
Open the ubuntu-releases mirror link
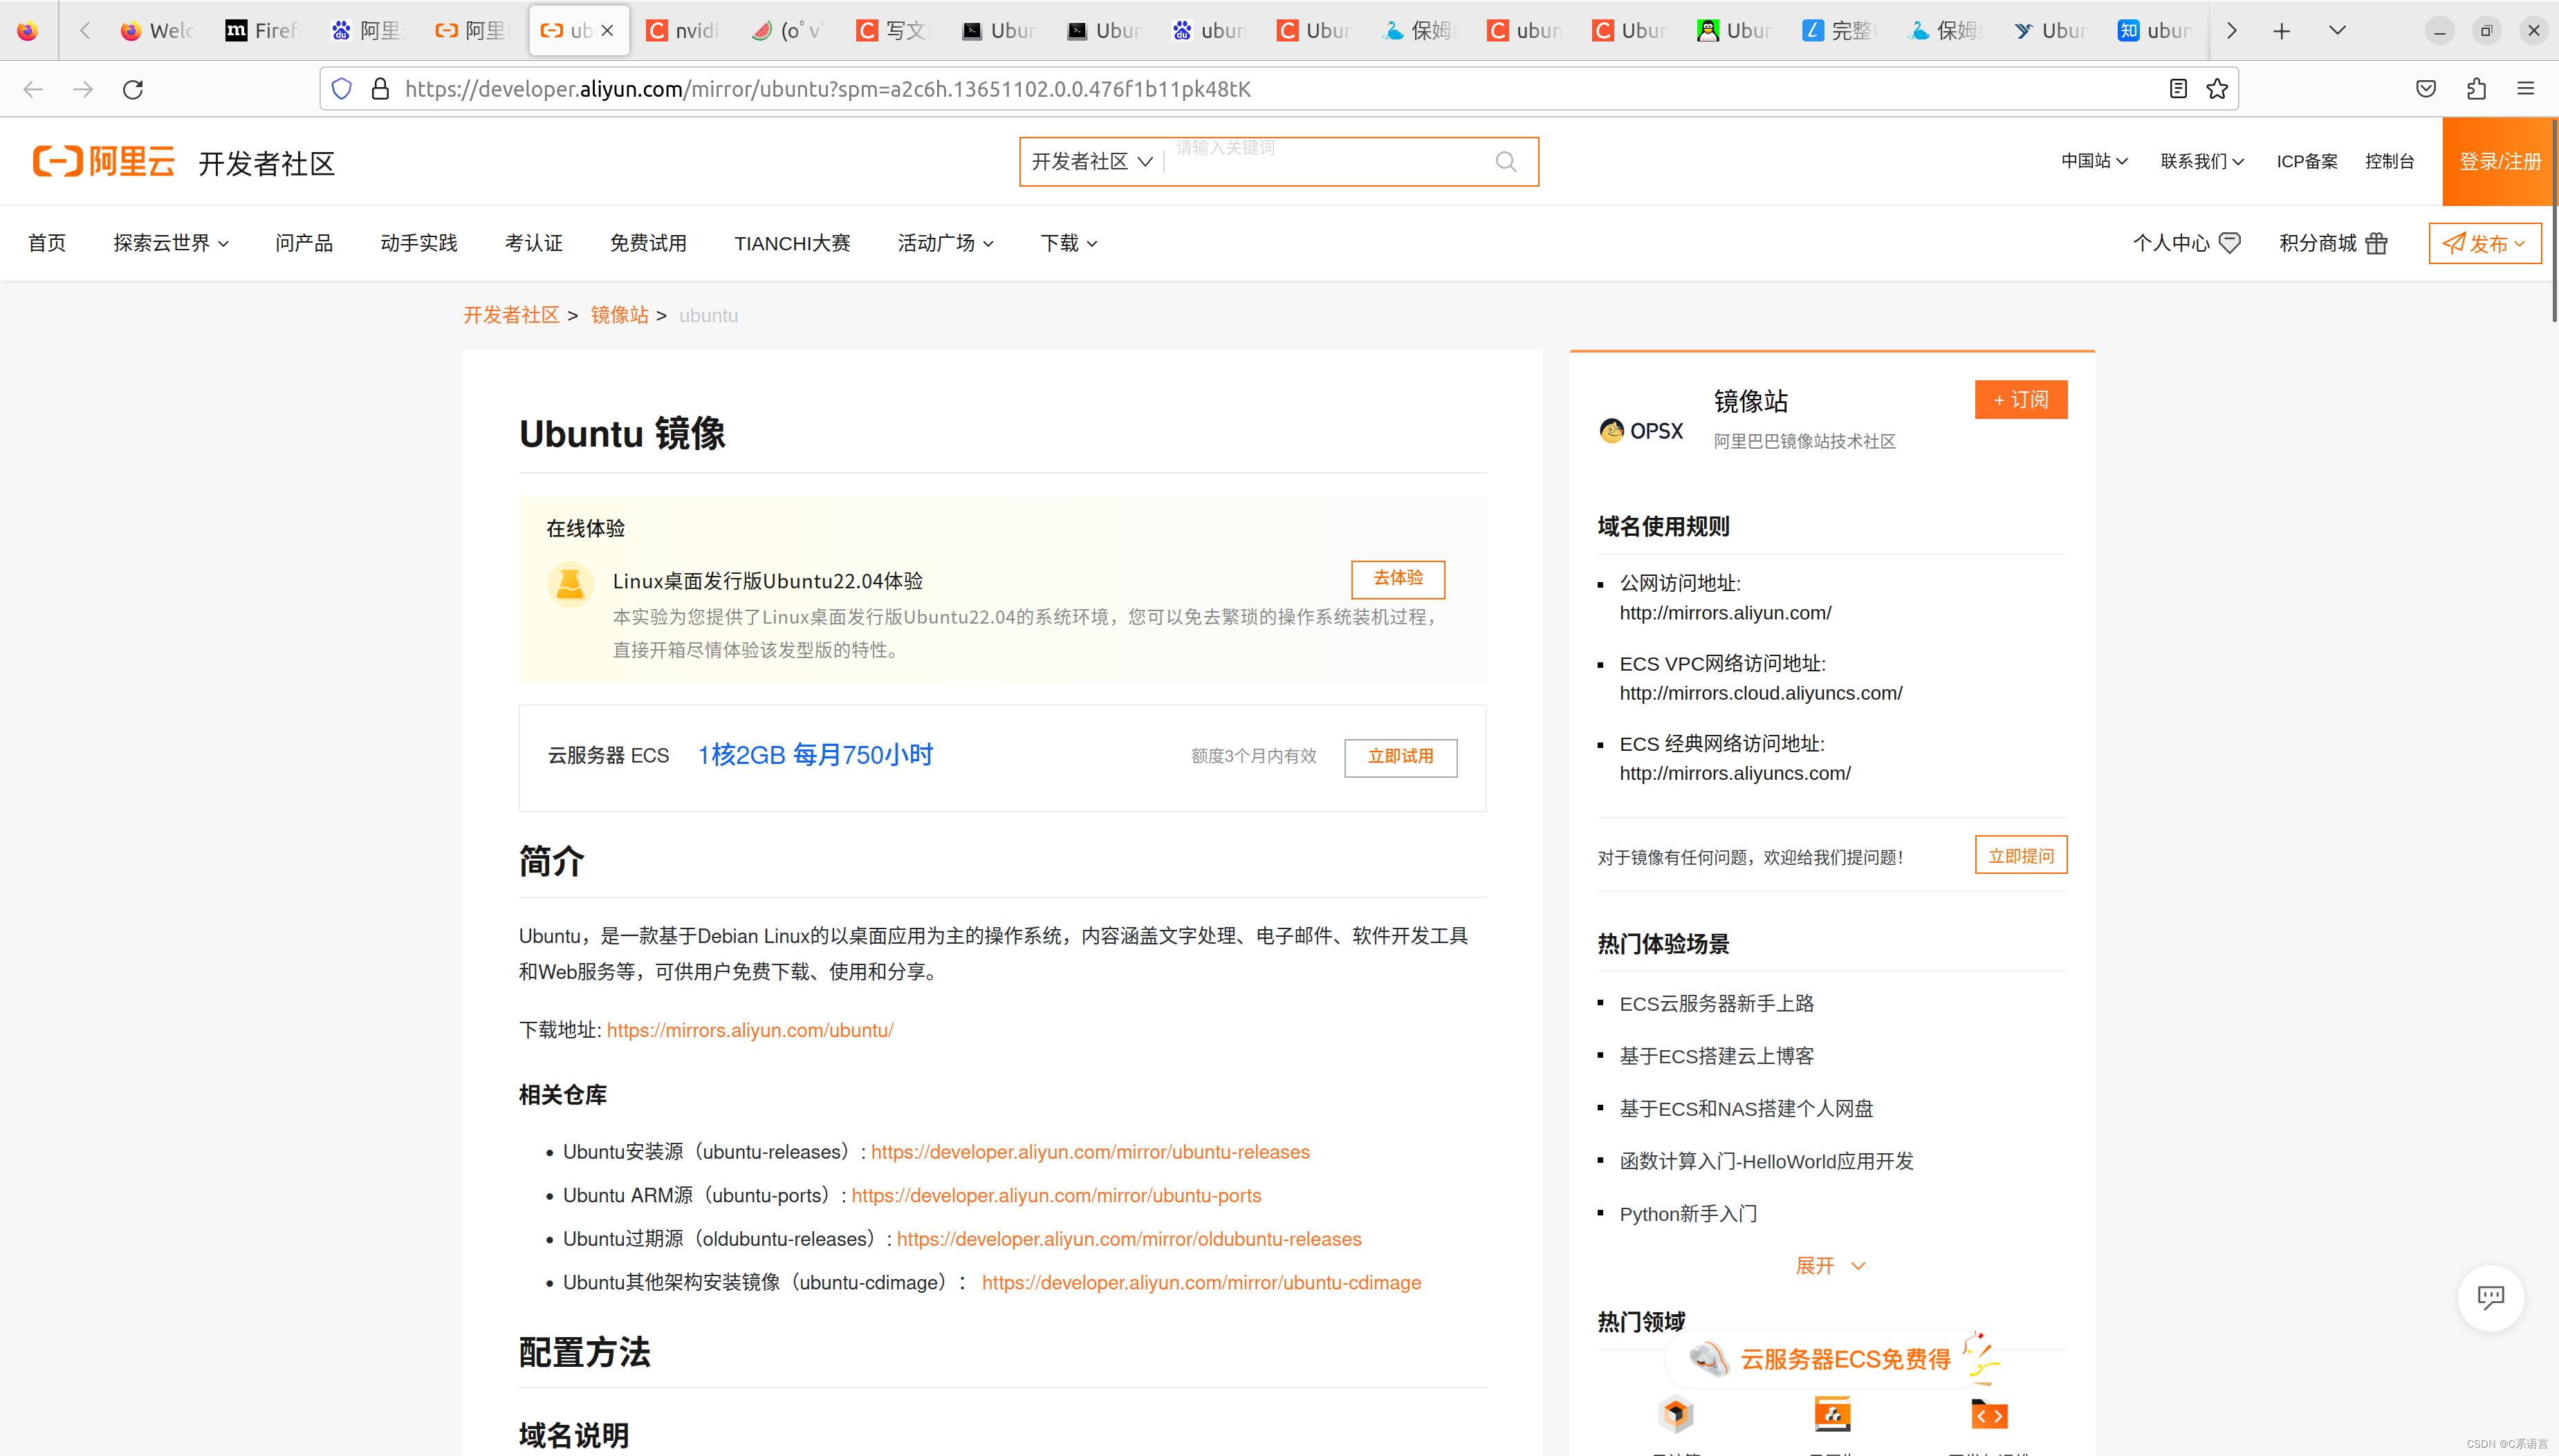pos(1091,1152)
